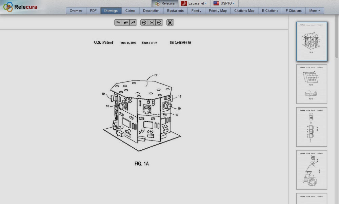Click the rotate left arrow icon
339x204 pixels.
[118, 22]
